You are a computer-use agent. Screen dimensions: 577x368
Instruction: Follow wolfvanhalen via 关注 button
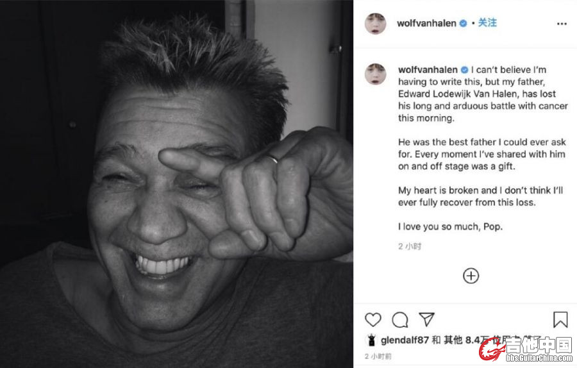coord(487,23)
